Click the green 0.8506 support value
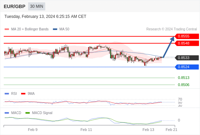 tap(183, 85)
